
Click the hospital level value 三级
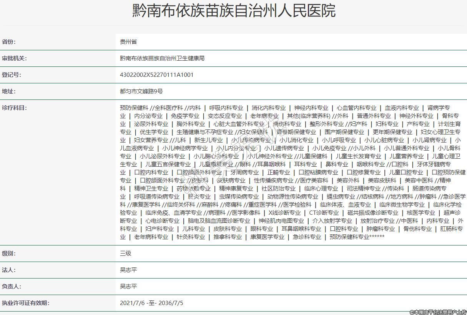point(126,254)
